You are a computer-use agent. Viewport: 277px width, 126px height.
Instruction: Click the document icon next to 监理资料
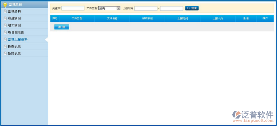5,11
